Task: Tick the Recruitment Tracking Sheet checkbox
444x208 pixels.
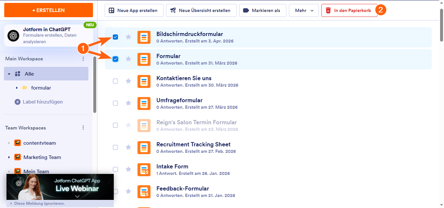Action: pos(115,147)
